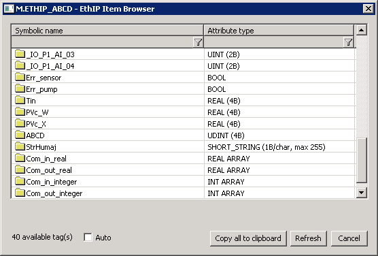Click the scroll up arrow
The height and width of the screenshot is (256, 378).
coord(361,30)
